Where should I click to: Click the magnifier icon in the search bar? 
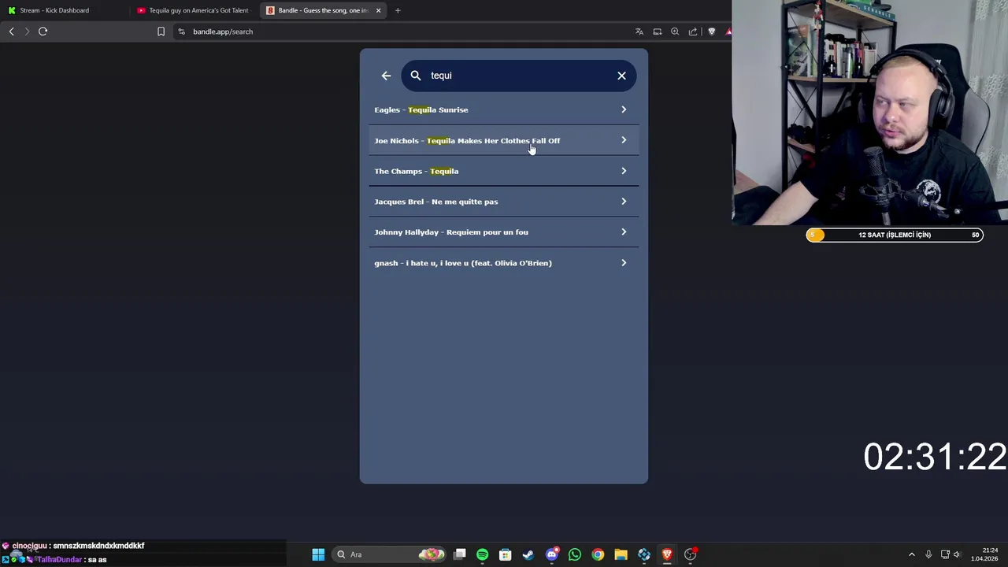(416, 76)
